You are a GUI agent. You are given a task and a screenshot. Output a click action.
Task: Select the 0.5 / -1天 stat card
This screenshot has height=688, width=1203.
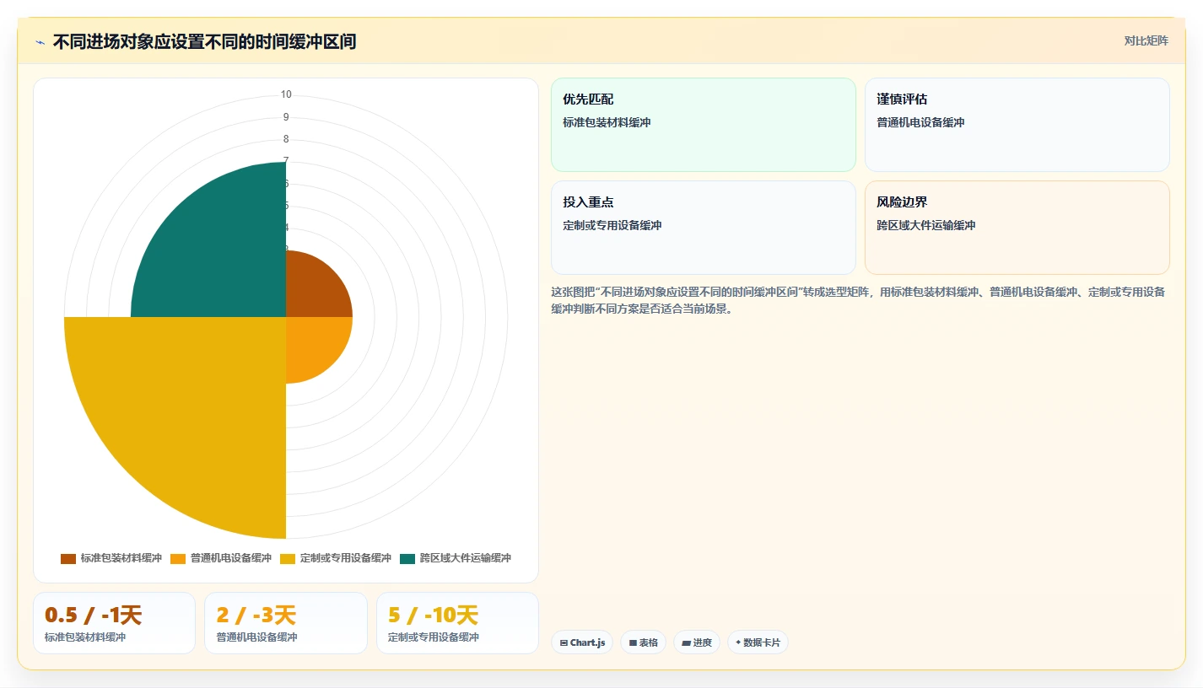click(x=114, y=623)
